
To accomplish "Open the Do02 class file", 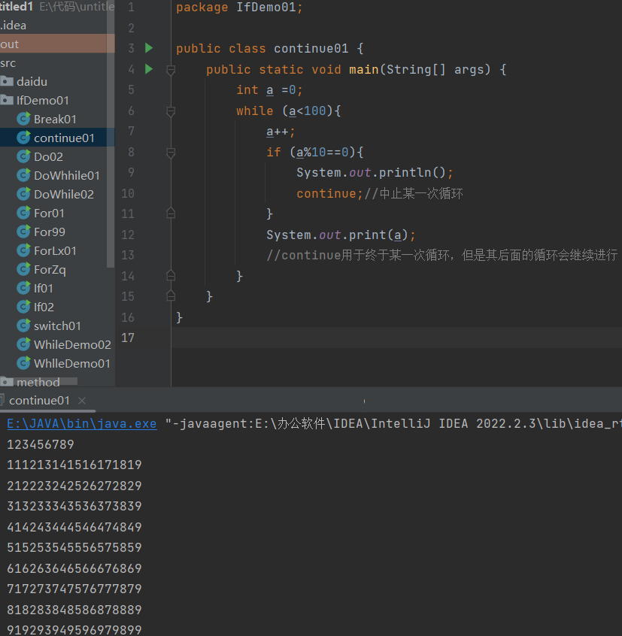I will (48, 156).
